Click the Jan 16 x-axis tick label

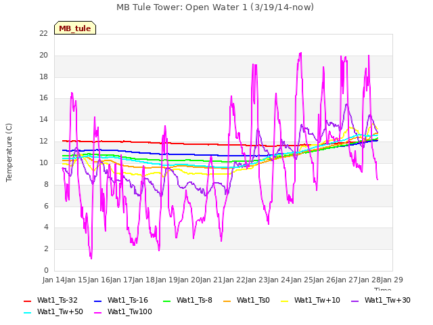pos(99,280)
